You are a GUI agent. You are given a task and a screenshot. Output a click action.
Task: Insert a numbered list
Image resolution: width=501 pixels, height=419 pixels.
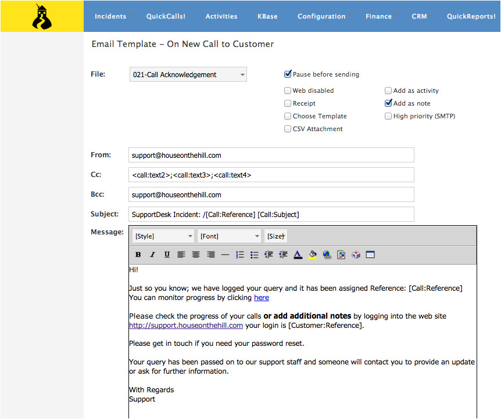click(x=239, y=255)
